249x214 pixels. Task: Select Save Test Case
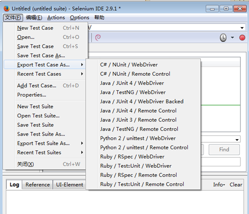pos(44,46)
